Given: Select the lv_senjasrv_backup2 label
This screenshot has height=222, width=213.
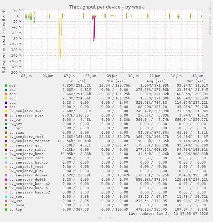Looking at the screenshot, I should [30, 192].
